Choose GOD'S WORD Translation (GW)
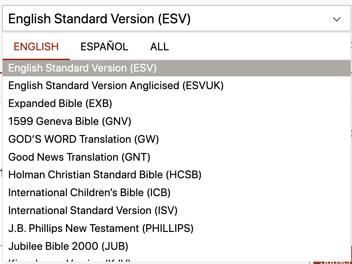 coord(84,139)
